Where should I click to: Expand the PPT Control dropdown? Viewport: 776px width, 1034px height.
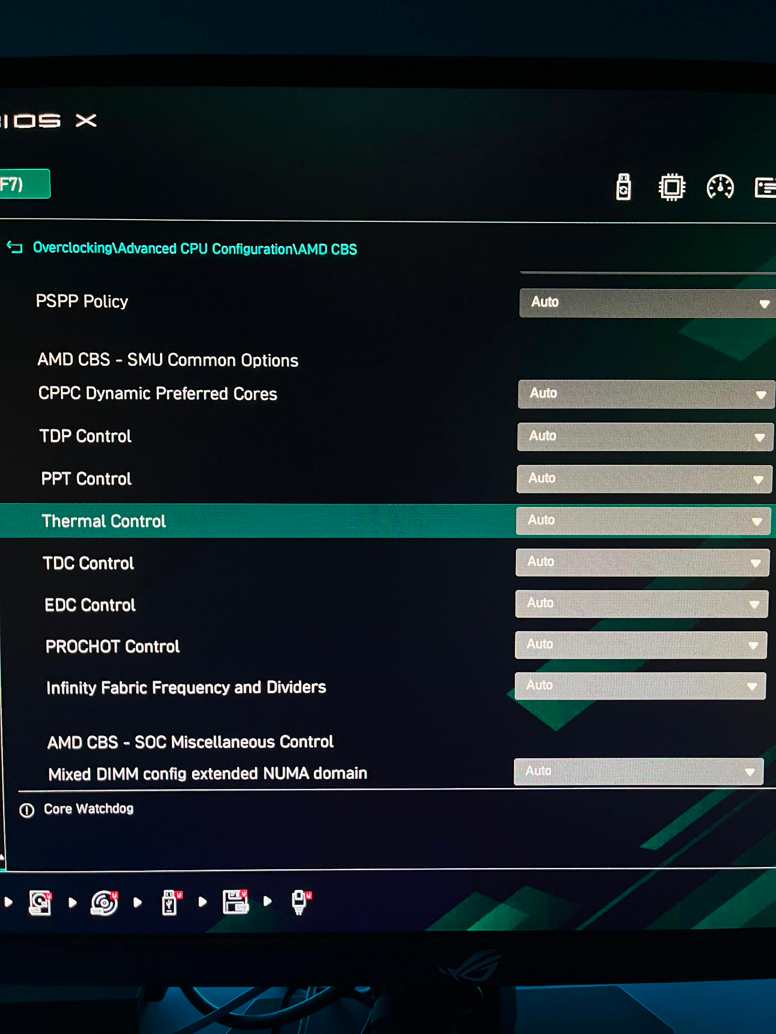644,479
